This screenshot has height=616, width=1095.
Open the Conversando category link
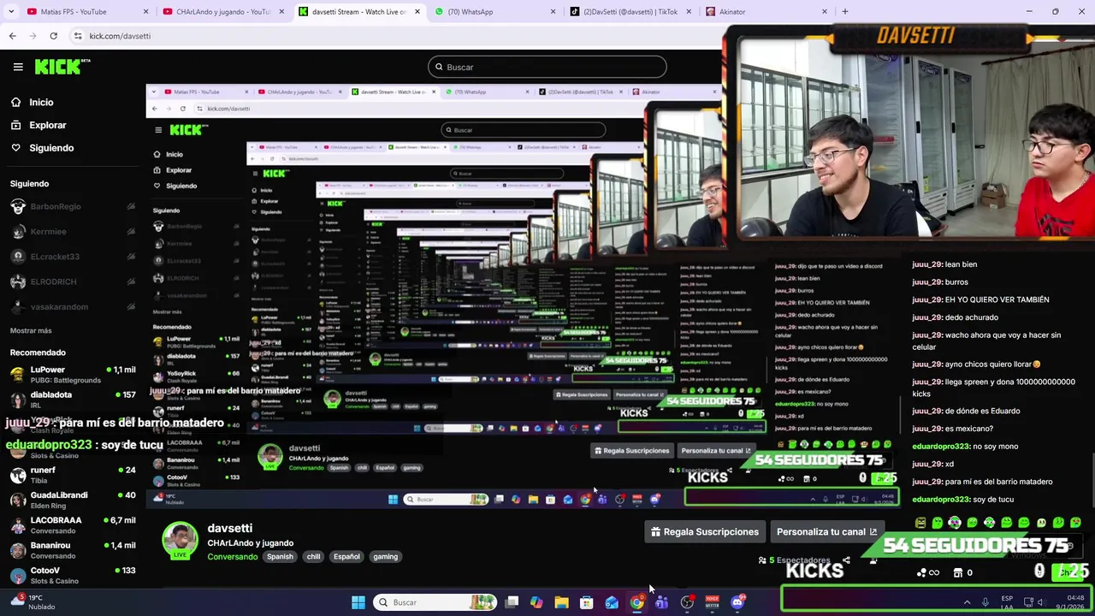pos(232,557)
